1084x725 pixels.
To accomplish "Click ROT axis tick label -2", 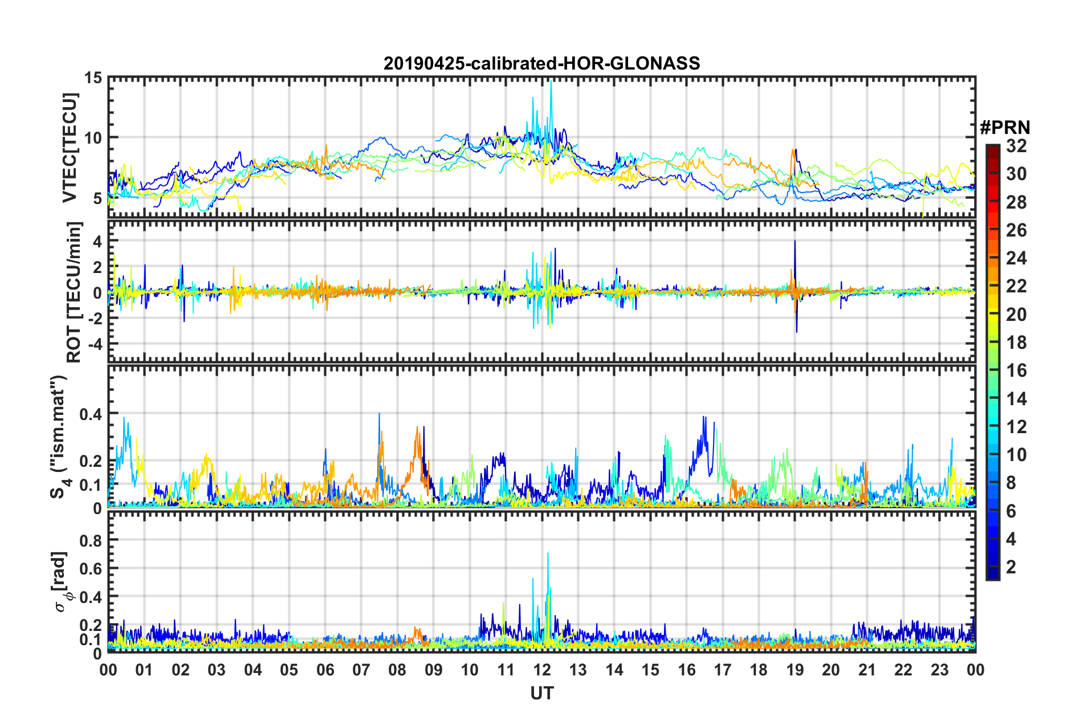I will 95,319.
